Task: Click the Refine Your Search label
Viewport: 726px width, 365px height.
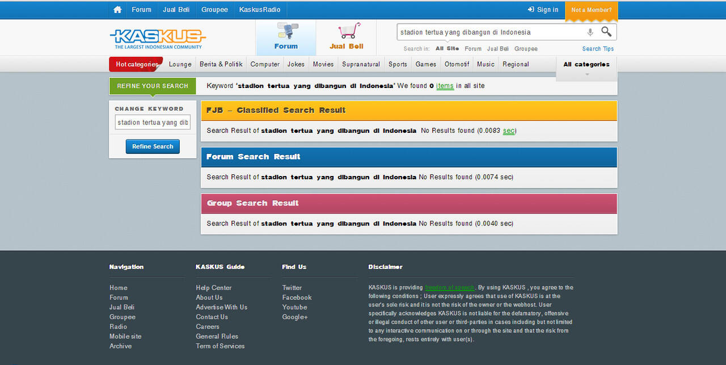Action: point(153,86)
